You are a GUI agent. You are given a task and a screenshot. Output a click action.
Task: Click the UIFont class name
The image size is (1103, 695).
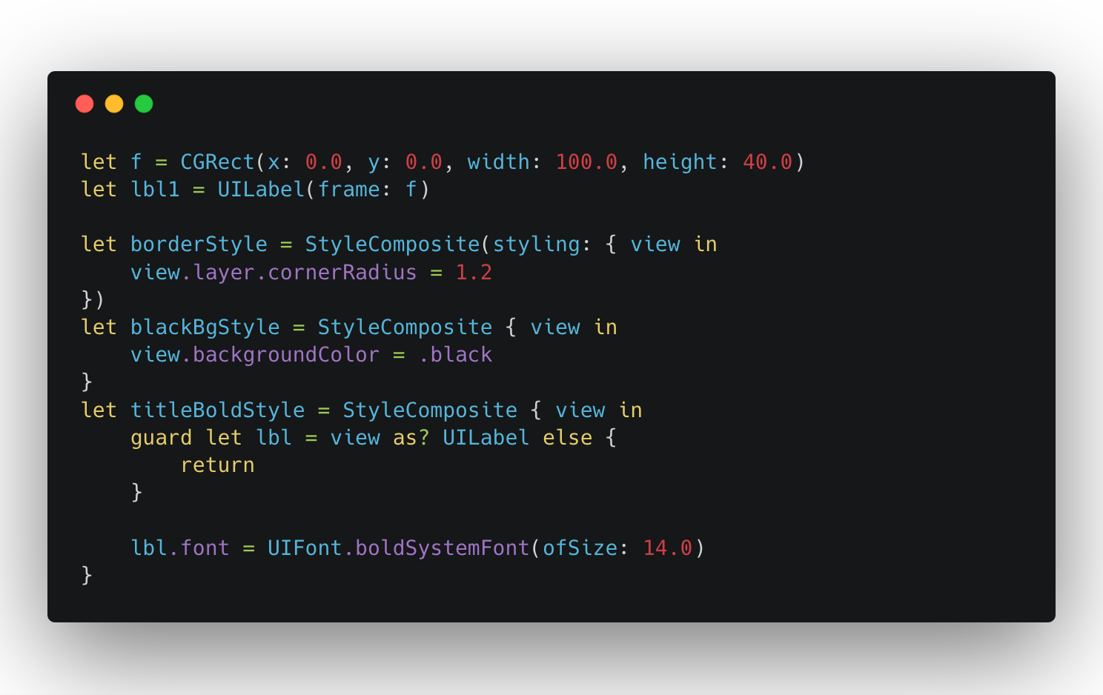pyautogui.click(x=305, y=548)
